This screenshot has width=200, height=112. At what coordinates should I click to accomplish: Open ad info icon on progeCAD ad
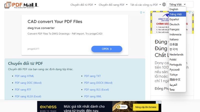pos(141,12)
